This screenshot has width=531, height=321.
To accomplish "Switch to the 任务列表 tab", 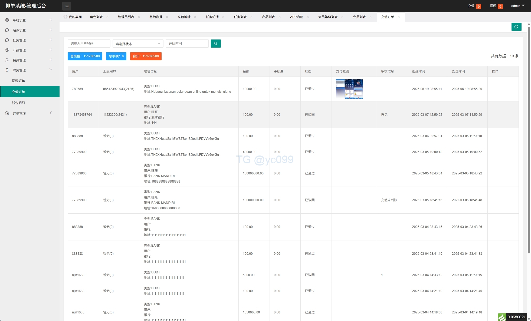I will point(240,17).
